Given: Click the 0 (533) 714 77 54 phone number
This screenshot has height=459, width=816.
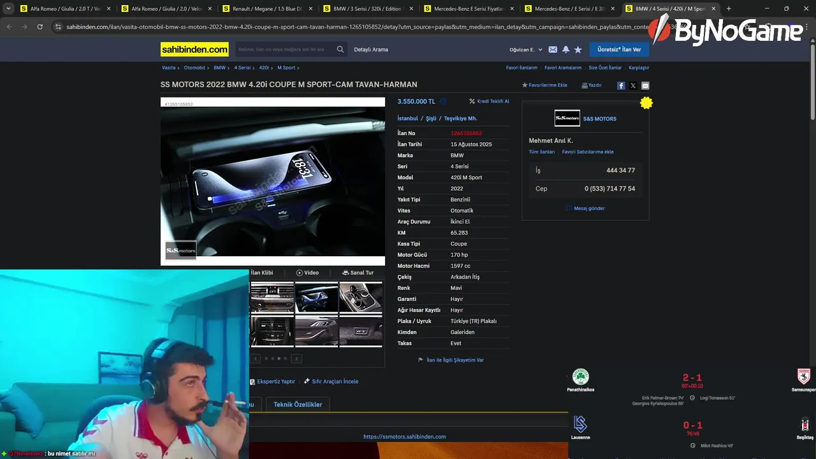Looking at the screenshot, I should click(x=609, y=189).
